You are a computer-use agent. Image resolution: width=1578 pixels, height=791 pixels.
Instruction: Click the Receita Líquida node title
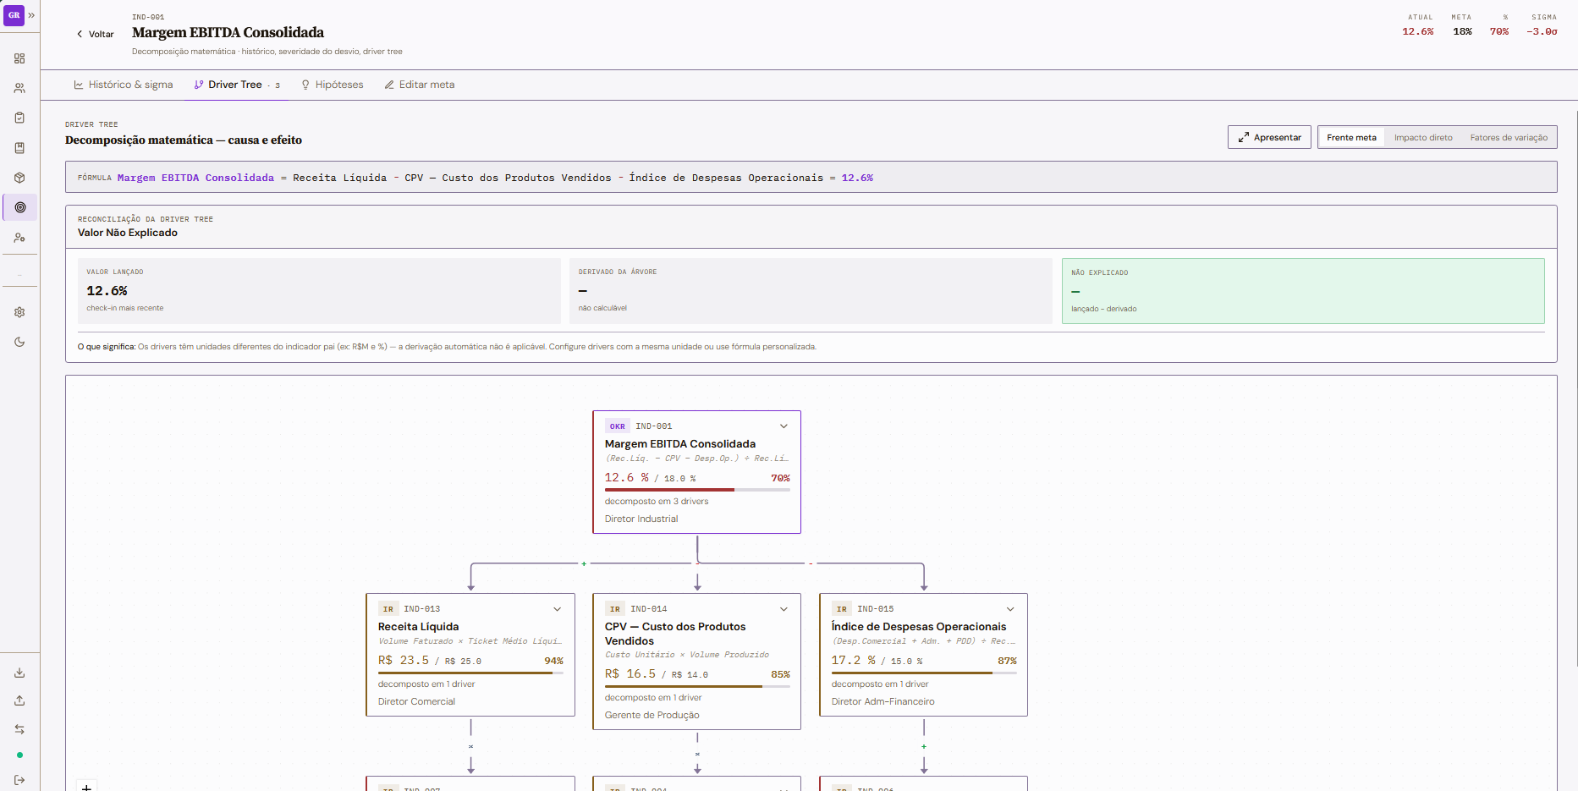pos(418,627)
